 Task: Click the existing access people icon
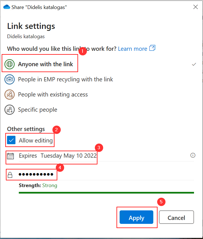[10, 95]
